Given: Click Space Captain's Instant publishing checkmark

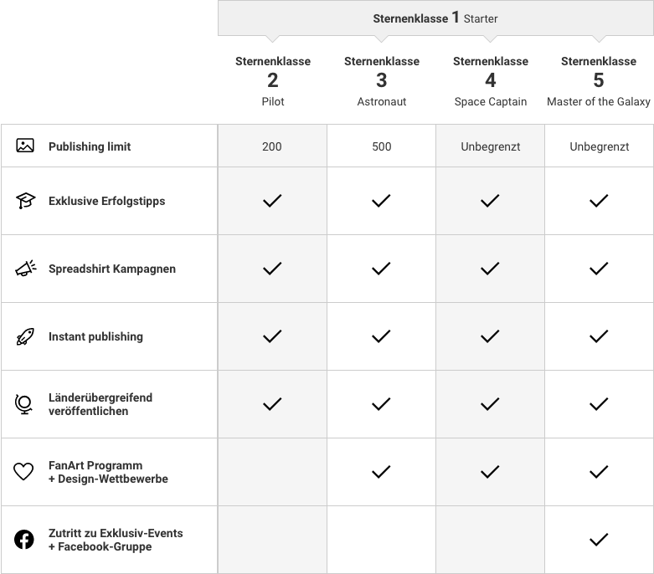Looking at the screenshot, I should coord(490,336).
